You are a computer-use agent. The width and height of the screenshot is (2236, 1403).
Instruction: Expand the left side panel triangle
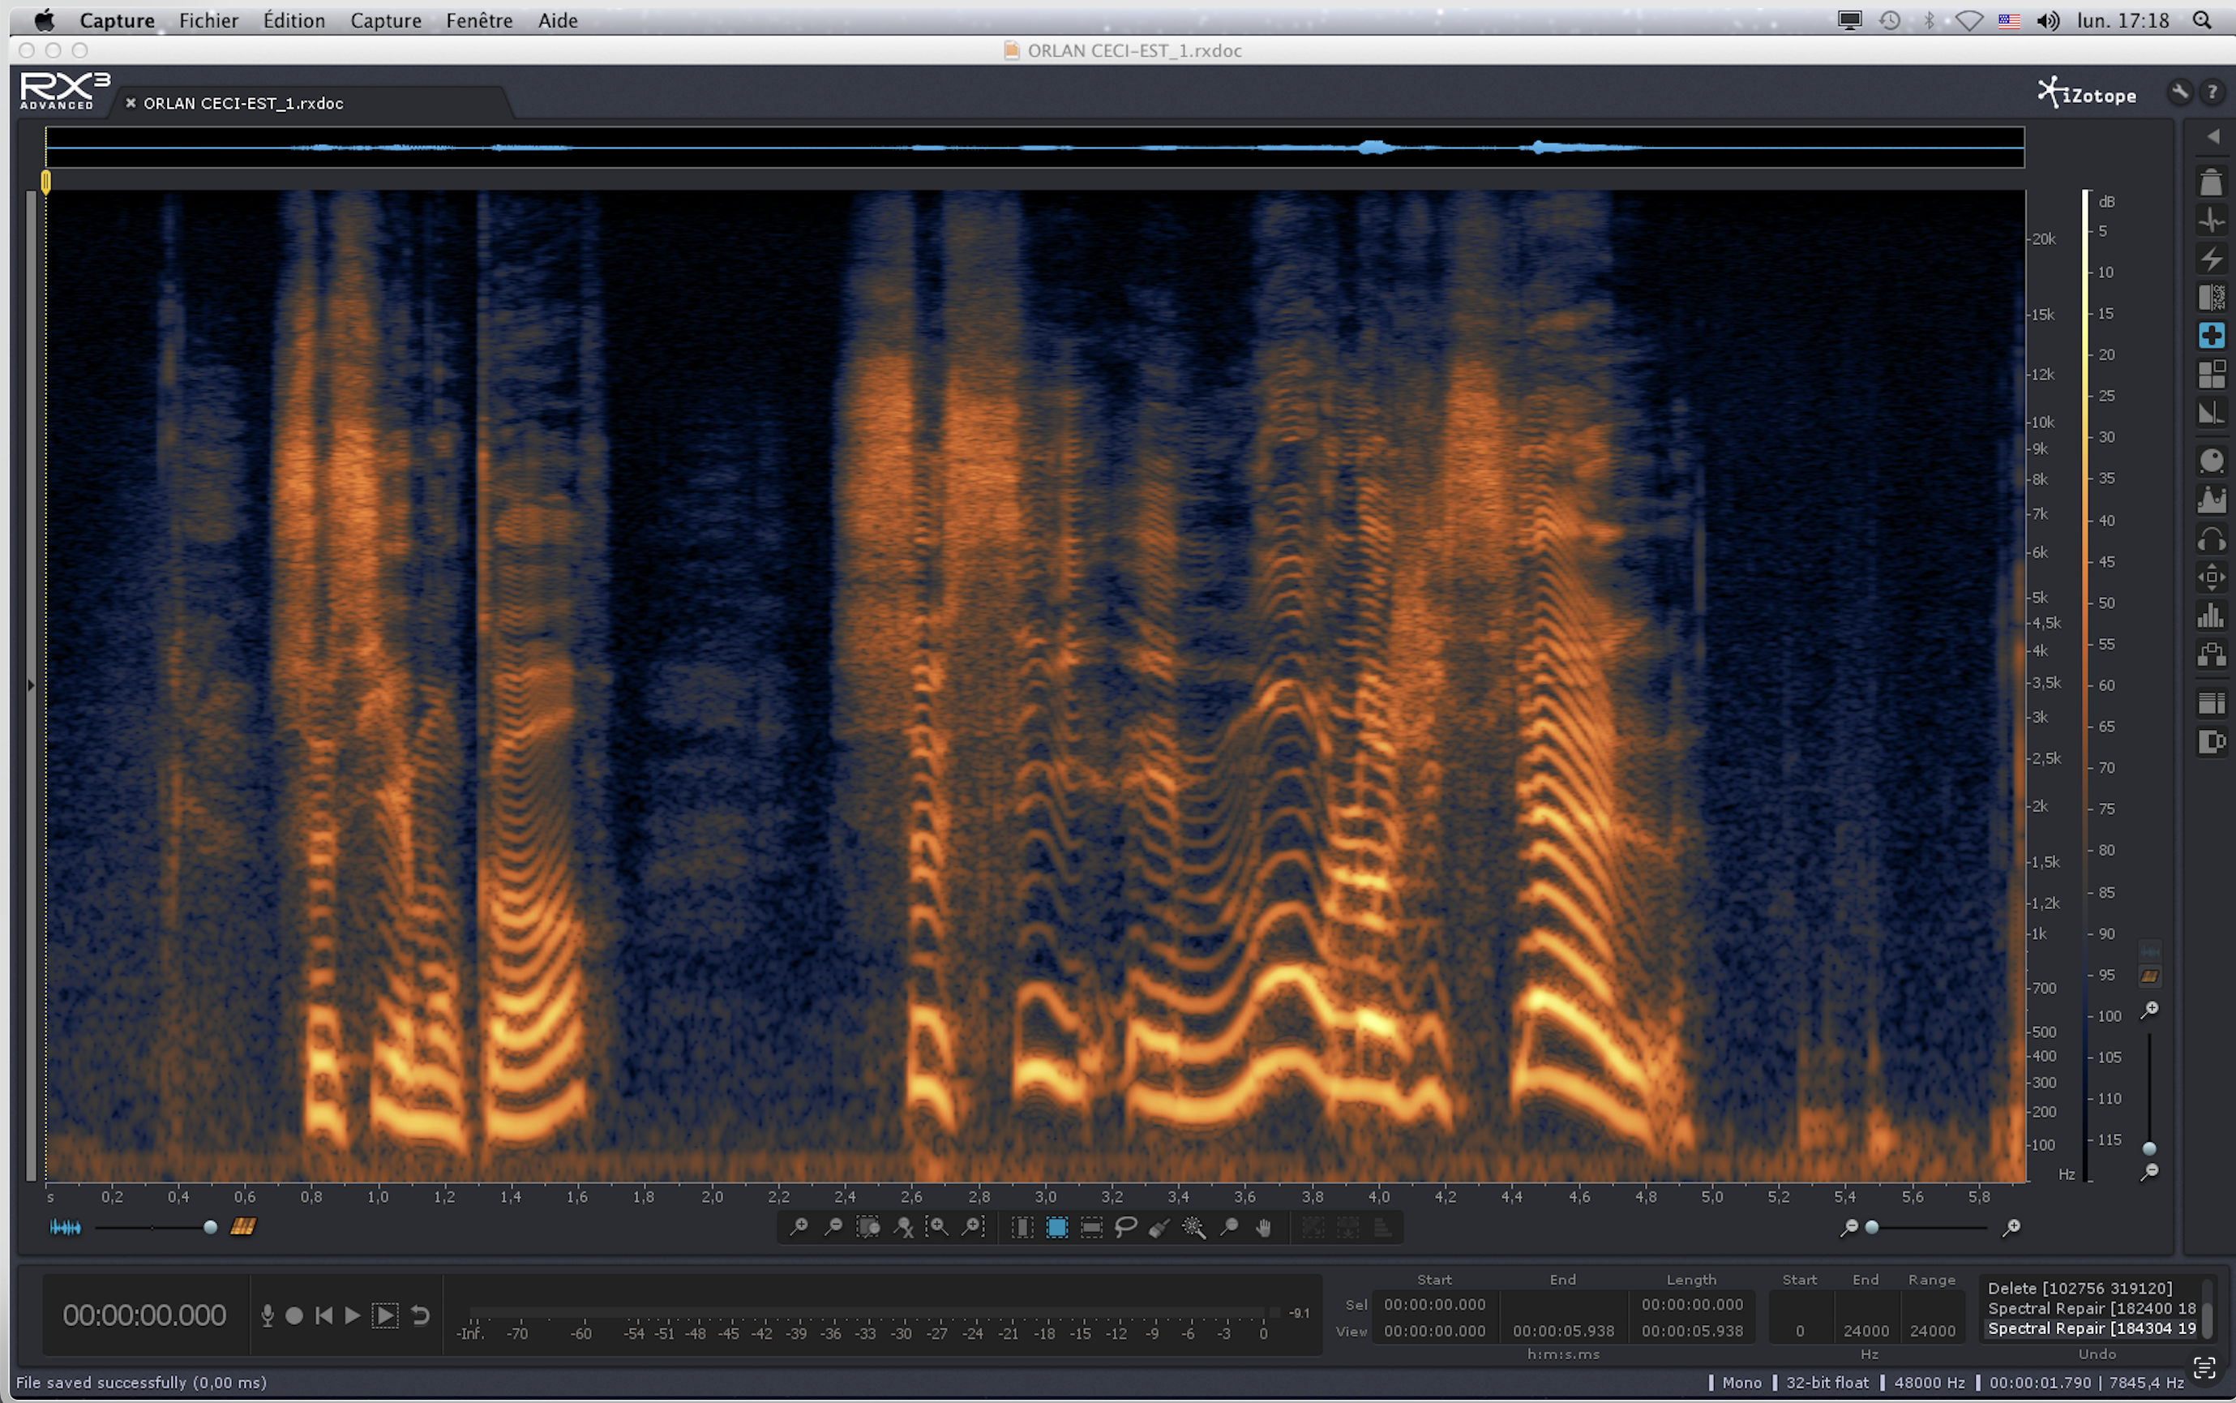coord(31,686)
